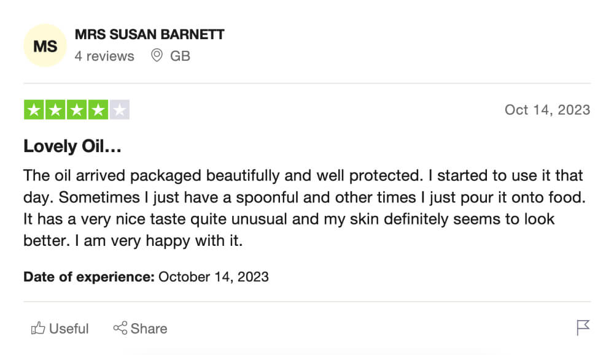Click the Date of experience label
Image resolution: width=614 pixels, height=355 pixels.
[x=89, y=277]
